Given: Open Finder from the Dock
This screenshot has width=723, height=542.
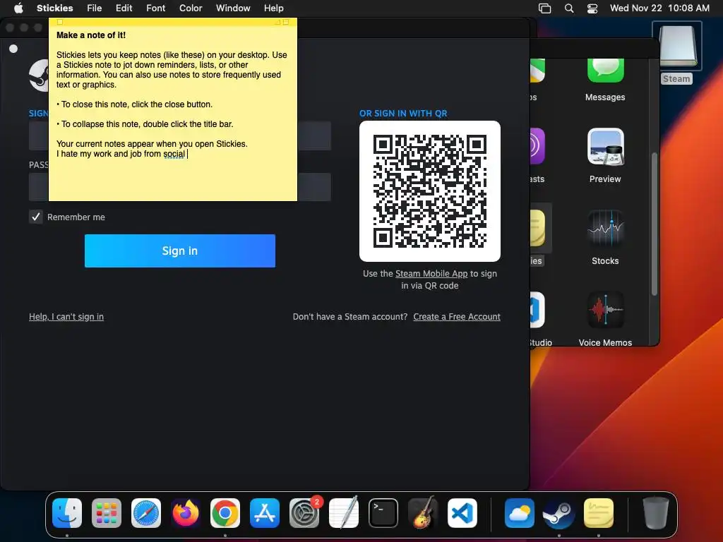Looking at the screenshot, I should (67, 513).
